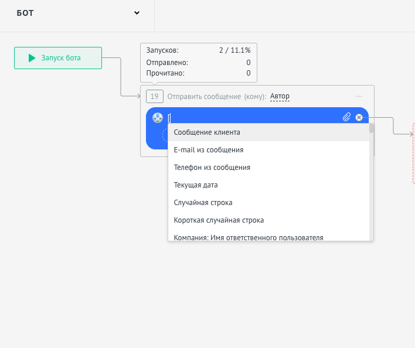Click the Запуск бота start block

click(x=58, y=58)
